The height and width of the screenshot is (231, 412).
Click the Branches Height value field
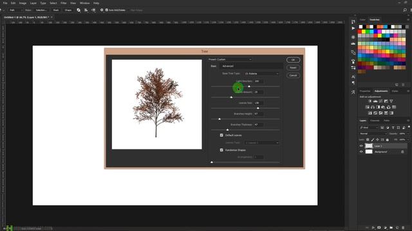[x=258, y=114]
